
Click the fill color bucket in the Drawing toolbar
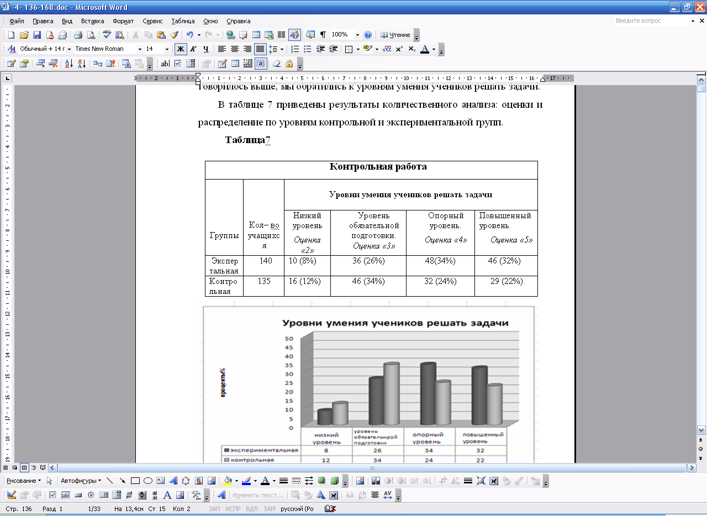coord(227,481)
